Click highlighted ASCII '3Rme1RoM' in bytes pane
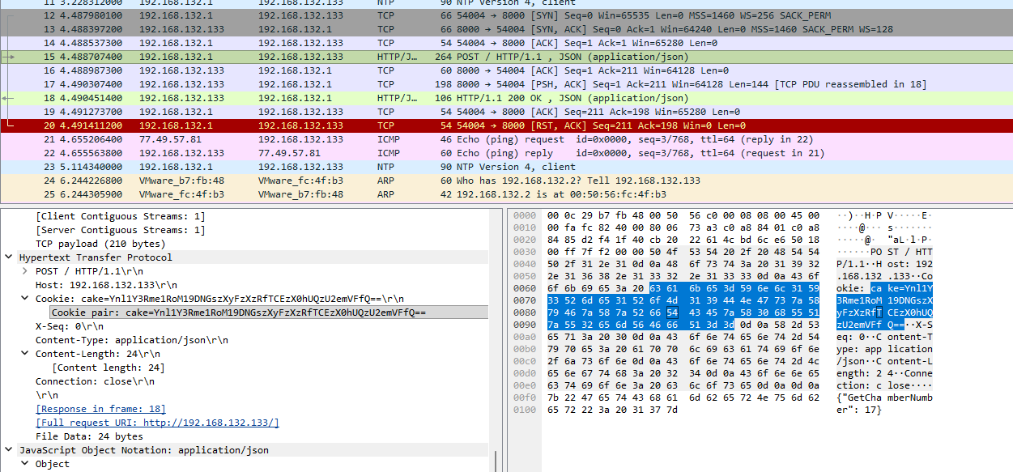This screenshot has width=1013, height=472. (x=860, y=300)
